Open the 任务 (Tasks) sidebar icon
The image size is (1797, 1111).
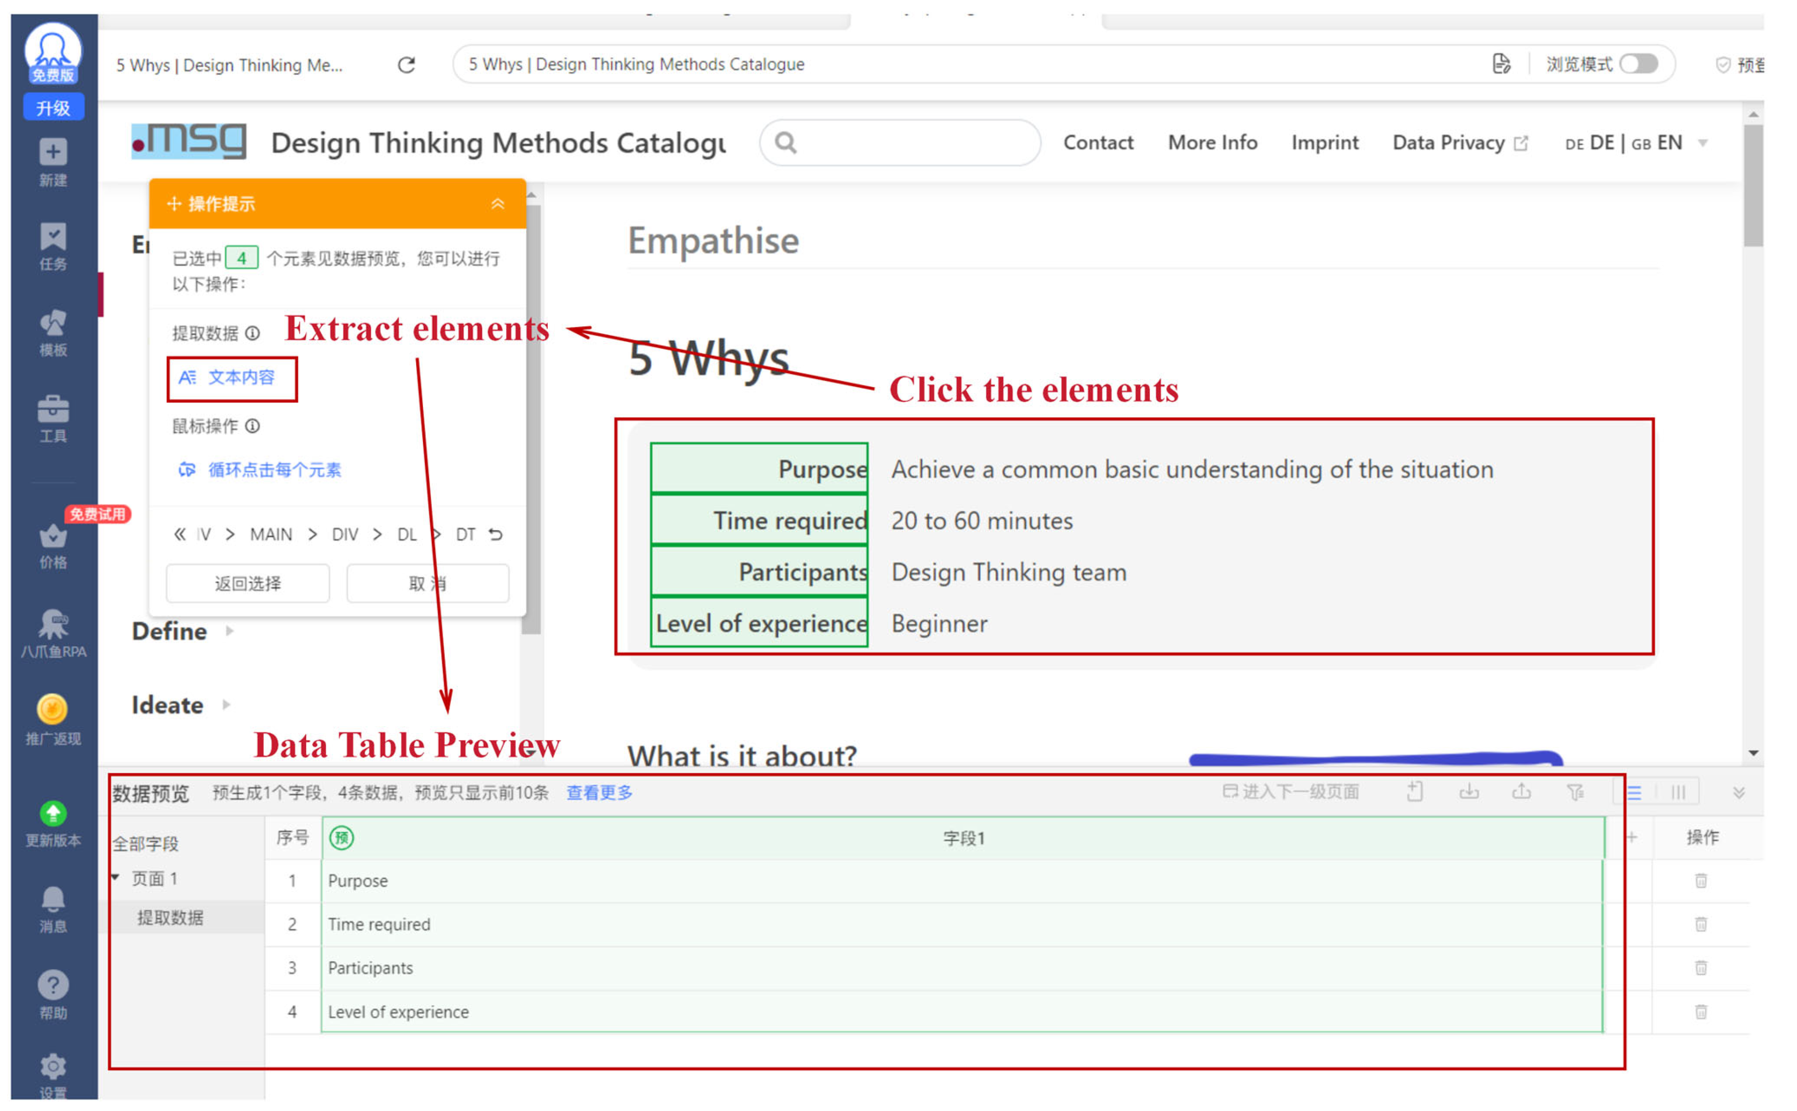point(53,237)
